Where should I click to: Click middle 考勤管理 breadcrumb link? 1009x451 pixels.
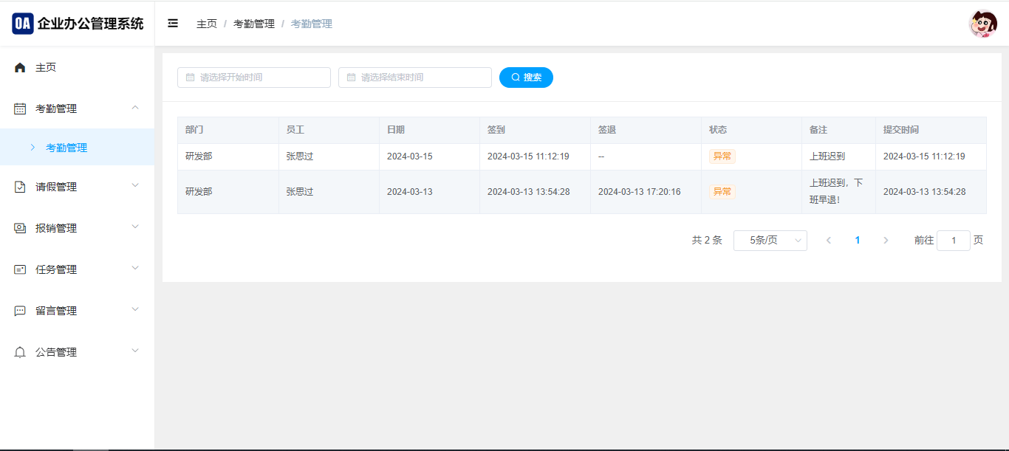[254, 24]
